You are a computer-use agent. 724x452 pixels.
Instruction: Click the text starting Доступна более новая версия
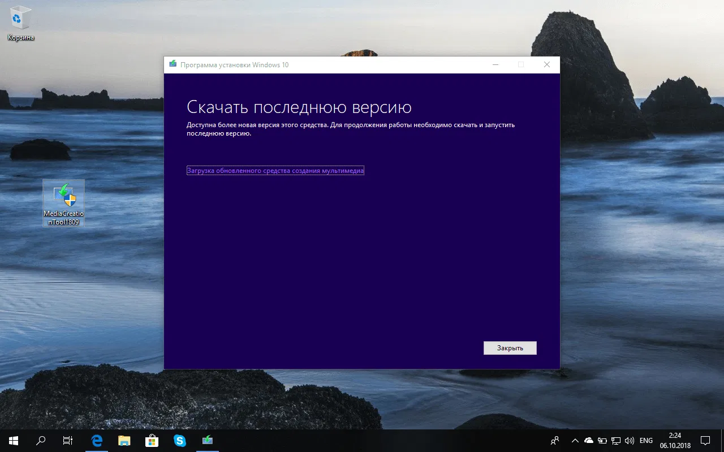tap(351, 129)
